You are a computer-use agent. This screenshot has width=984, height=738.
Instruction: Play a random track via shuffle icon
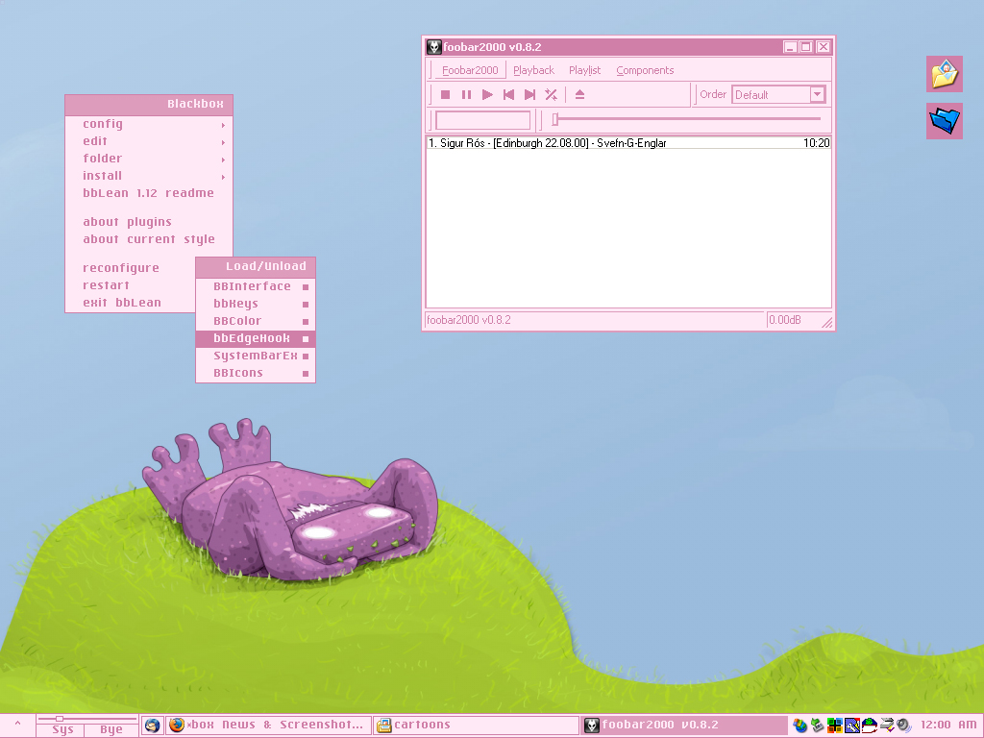(x=551, y=95)
